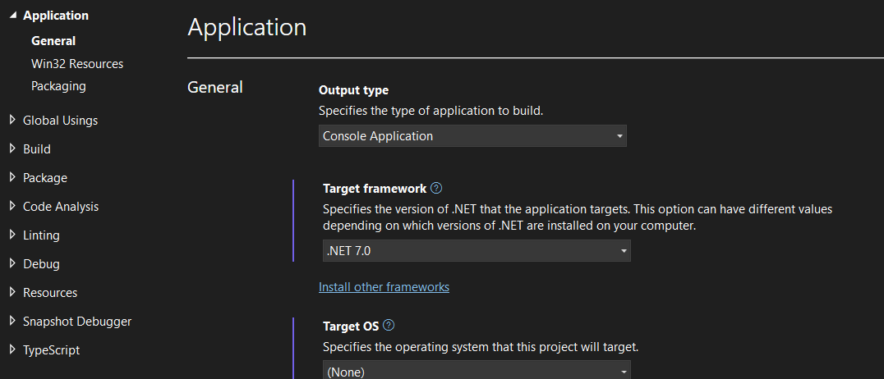This screenshot has width=884, height=379.
Task: Expand the Global Usings section
Action: pos(12,120)
